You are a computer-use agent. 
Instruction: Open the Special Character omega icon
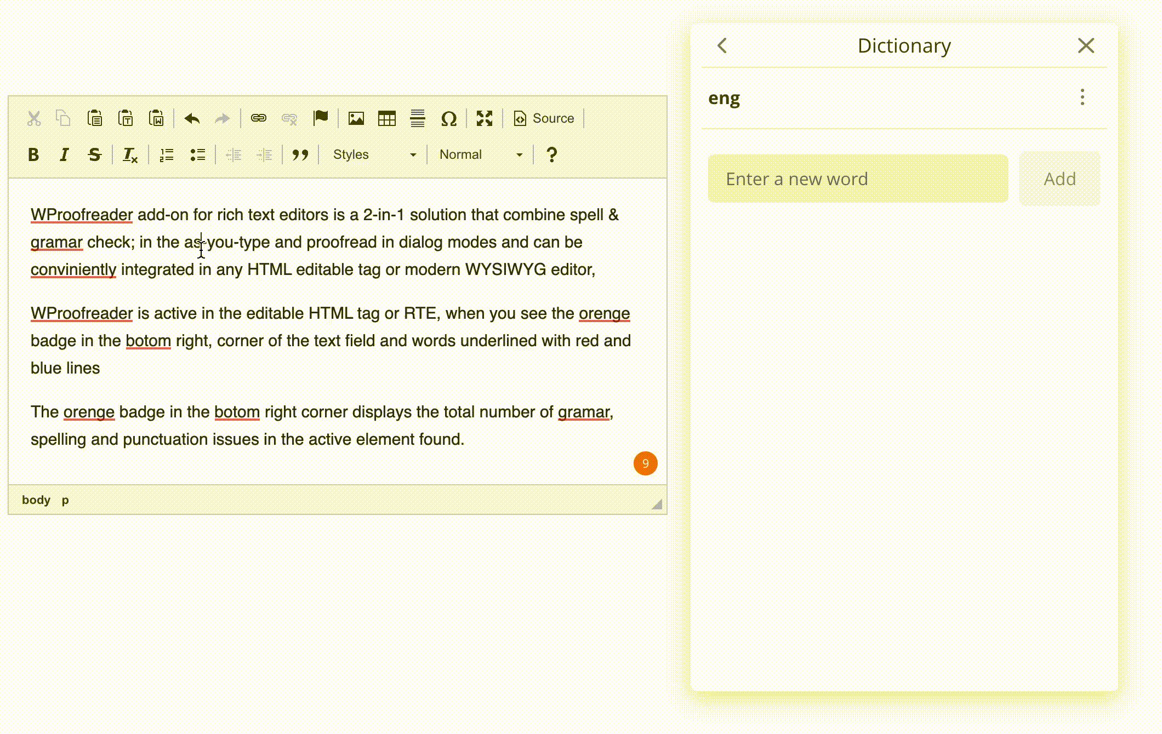pos(448,118)
